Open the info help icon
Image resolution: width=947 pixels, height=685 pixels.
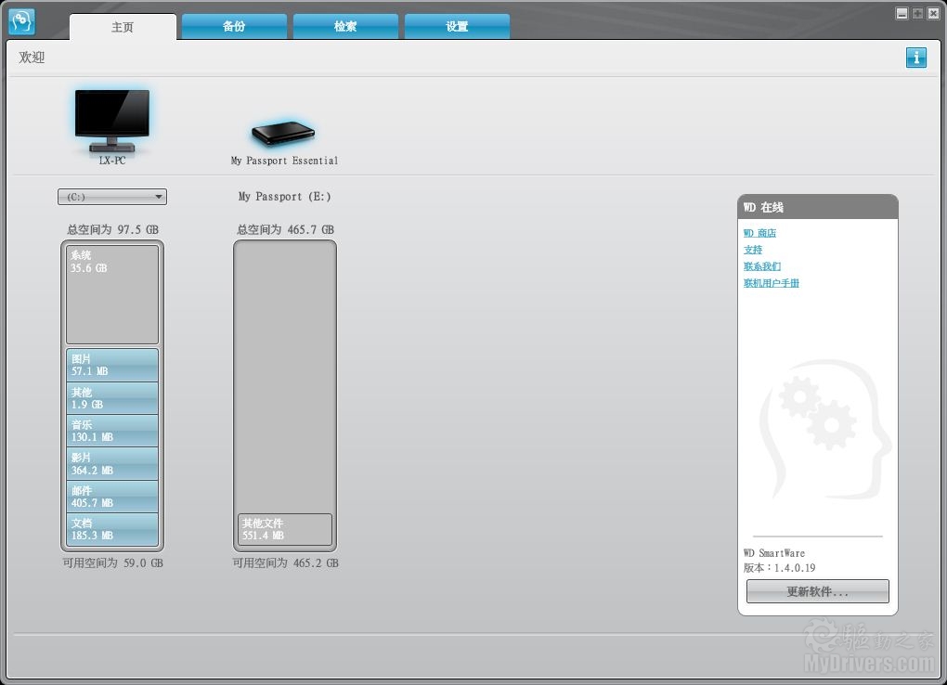click(x=915, y=58)
